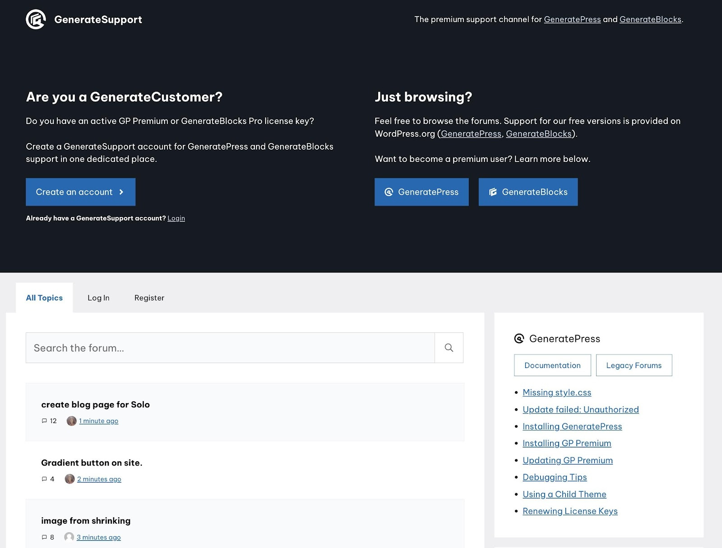Switch to the Log In tab
This screenshot has height=548, width=722.
pos(98,298)
